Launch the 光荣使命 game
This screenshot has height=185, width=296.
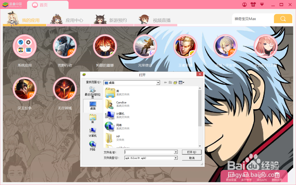(x=145, y=46)
